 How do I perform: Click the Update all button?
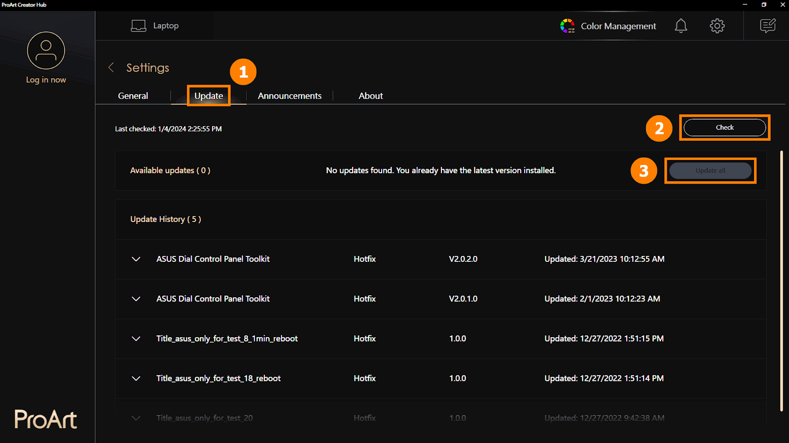point(710,171)
